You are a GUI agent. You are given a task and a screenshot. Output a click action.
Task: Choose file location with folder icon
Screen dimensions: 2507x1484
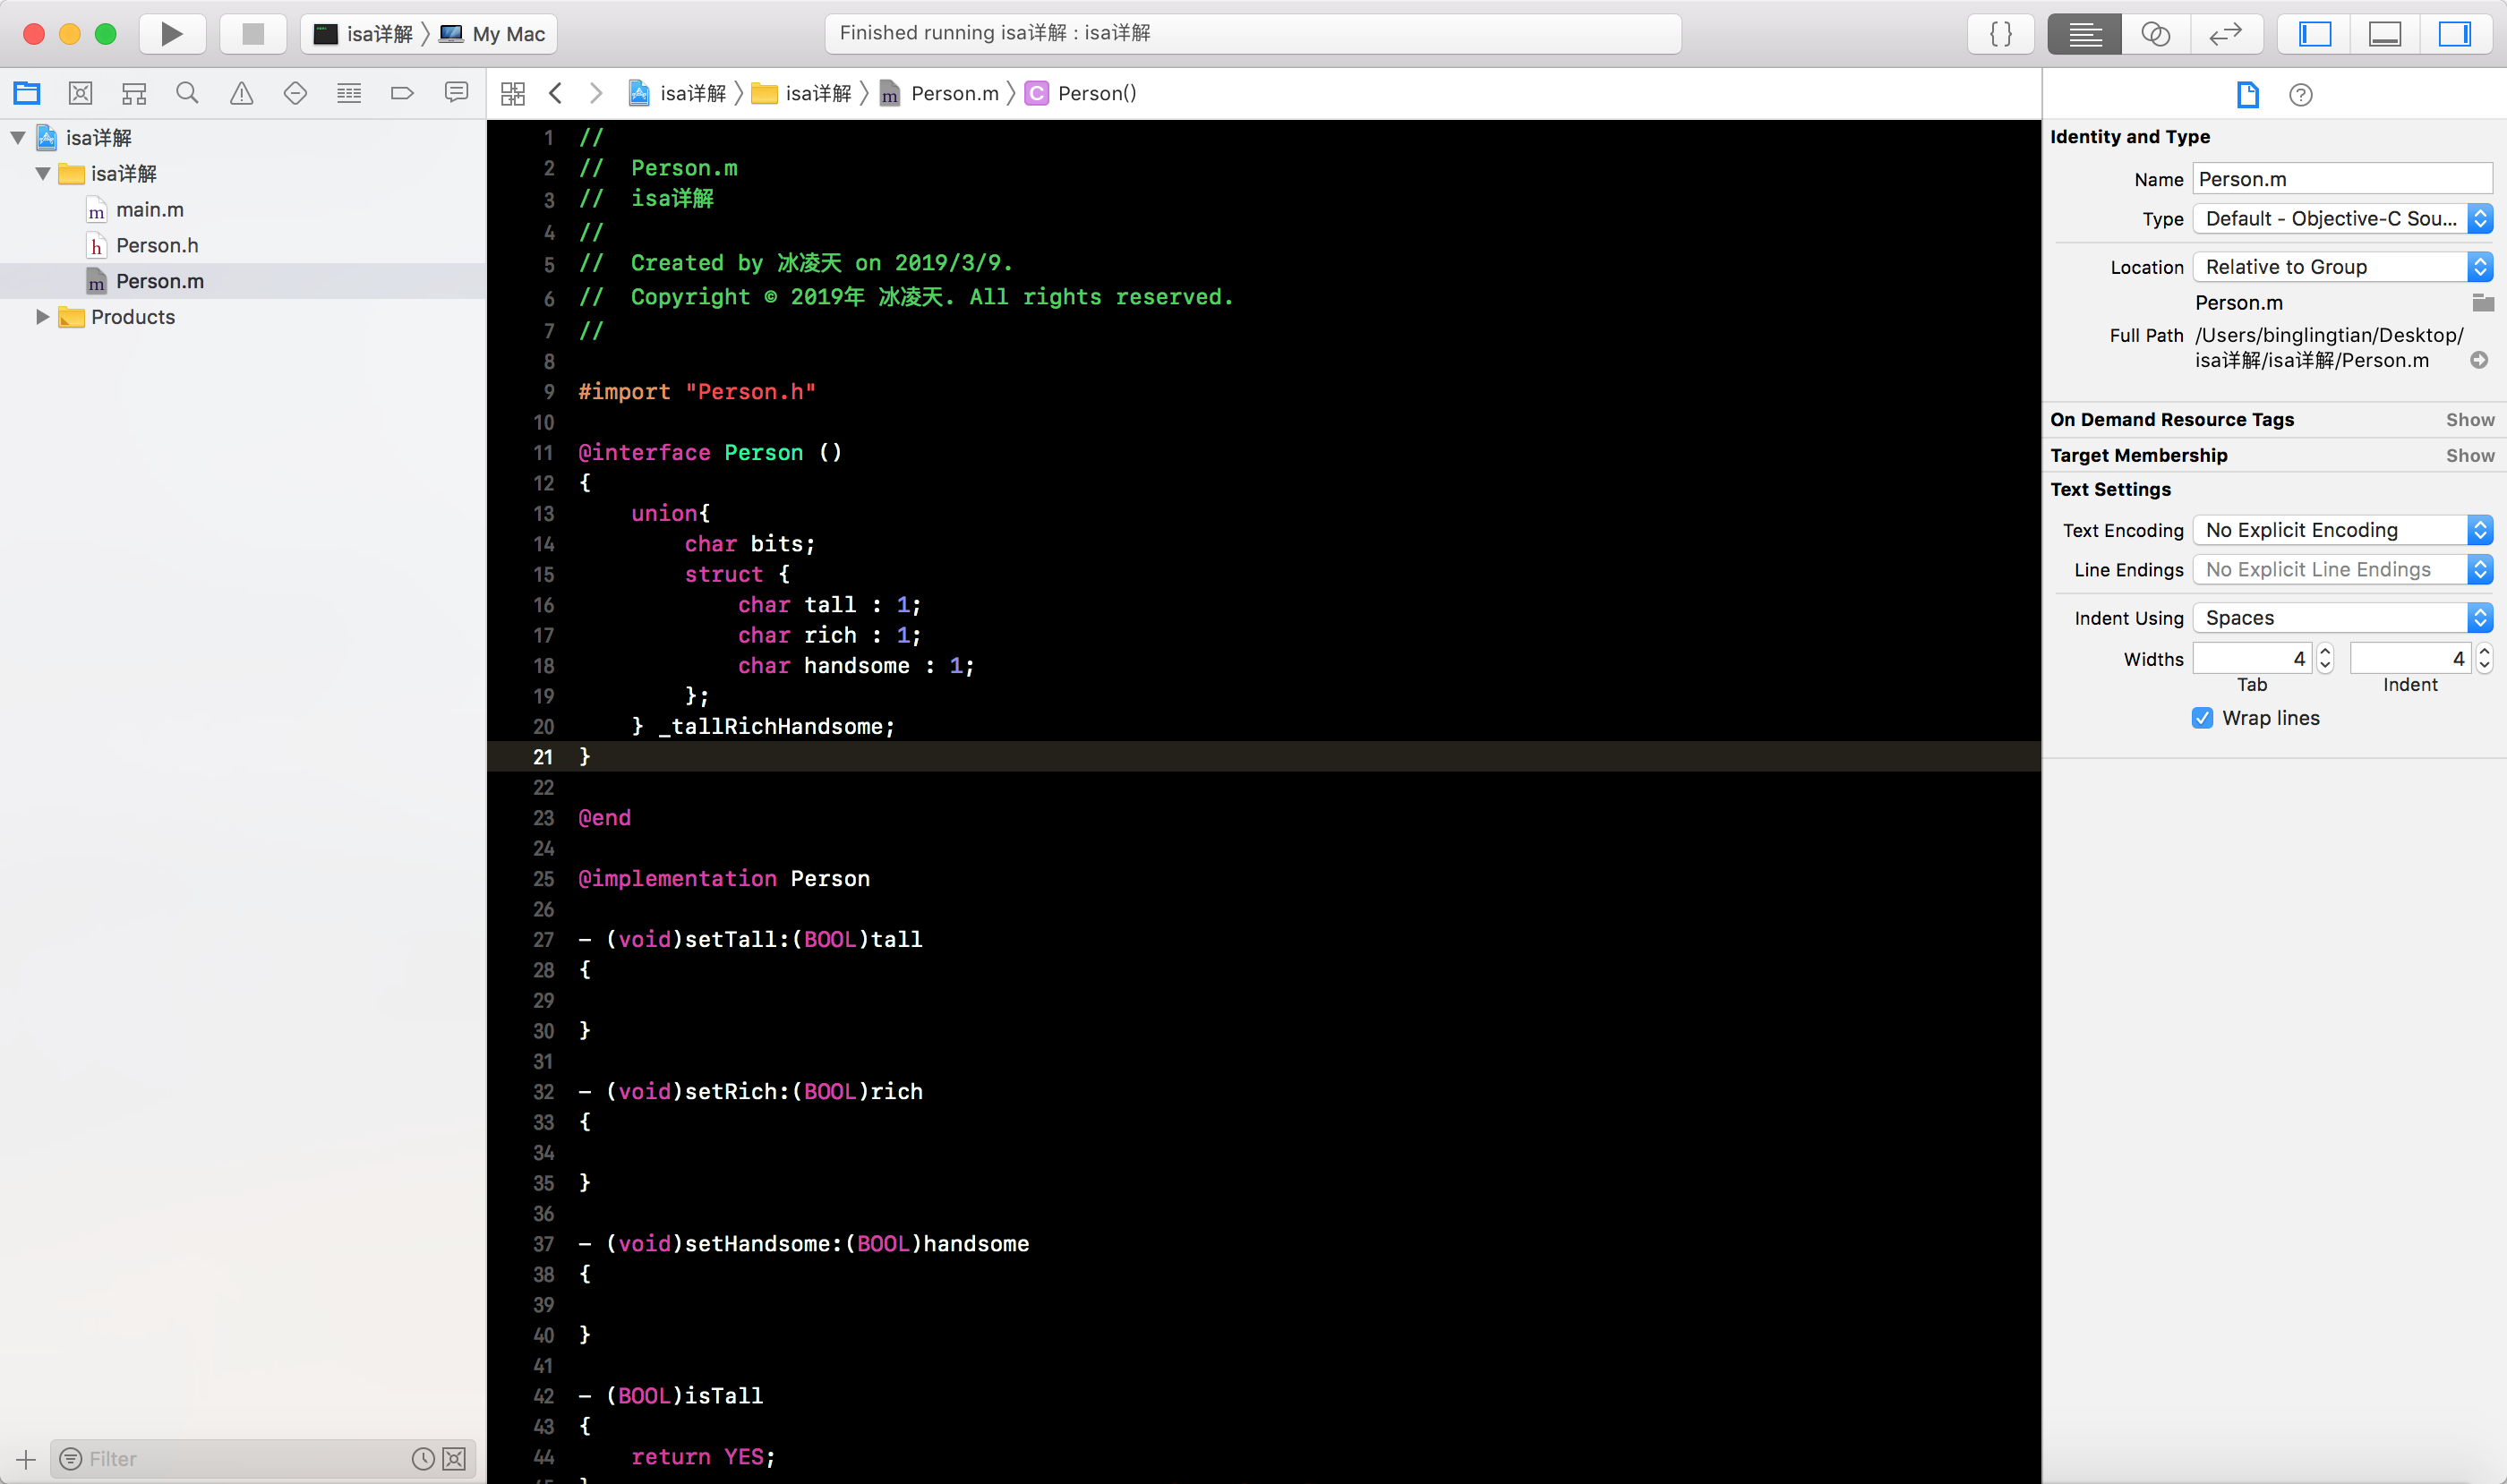(2482, 302)
